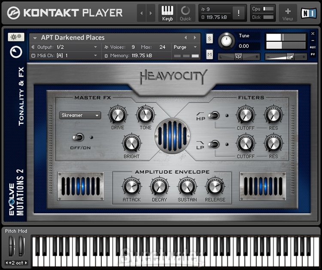Click the DECAY knob
This screenshot has width=322, height=270.
point(159,187)
